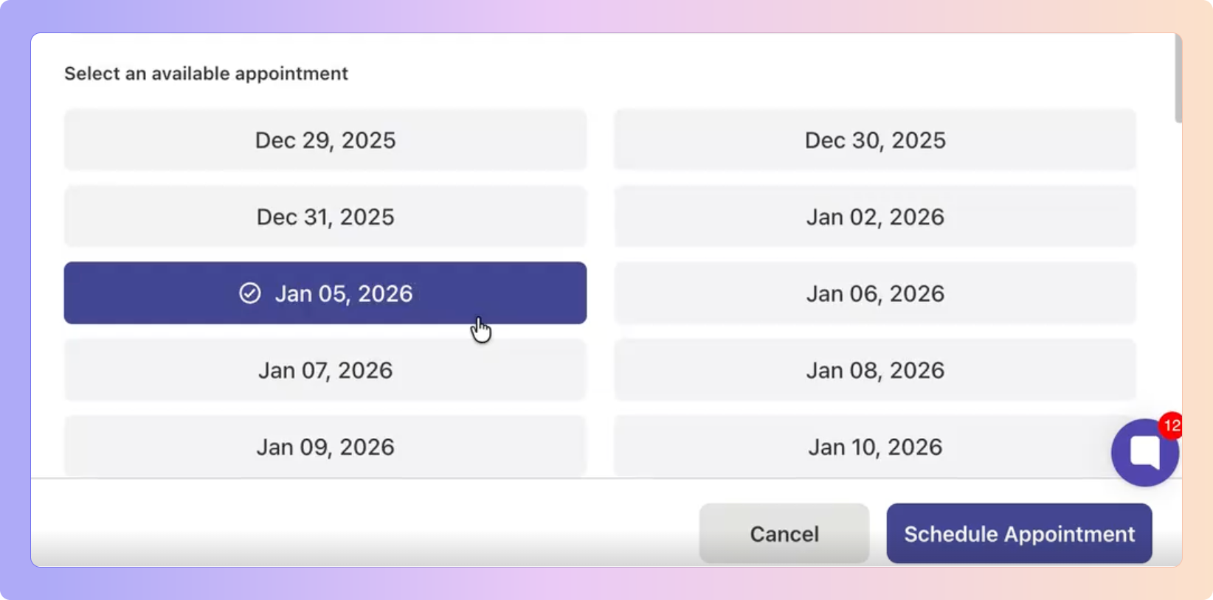
Task: Open the chat widget bubble icon
Action: click(x=1144, y=453)
